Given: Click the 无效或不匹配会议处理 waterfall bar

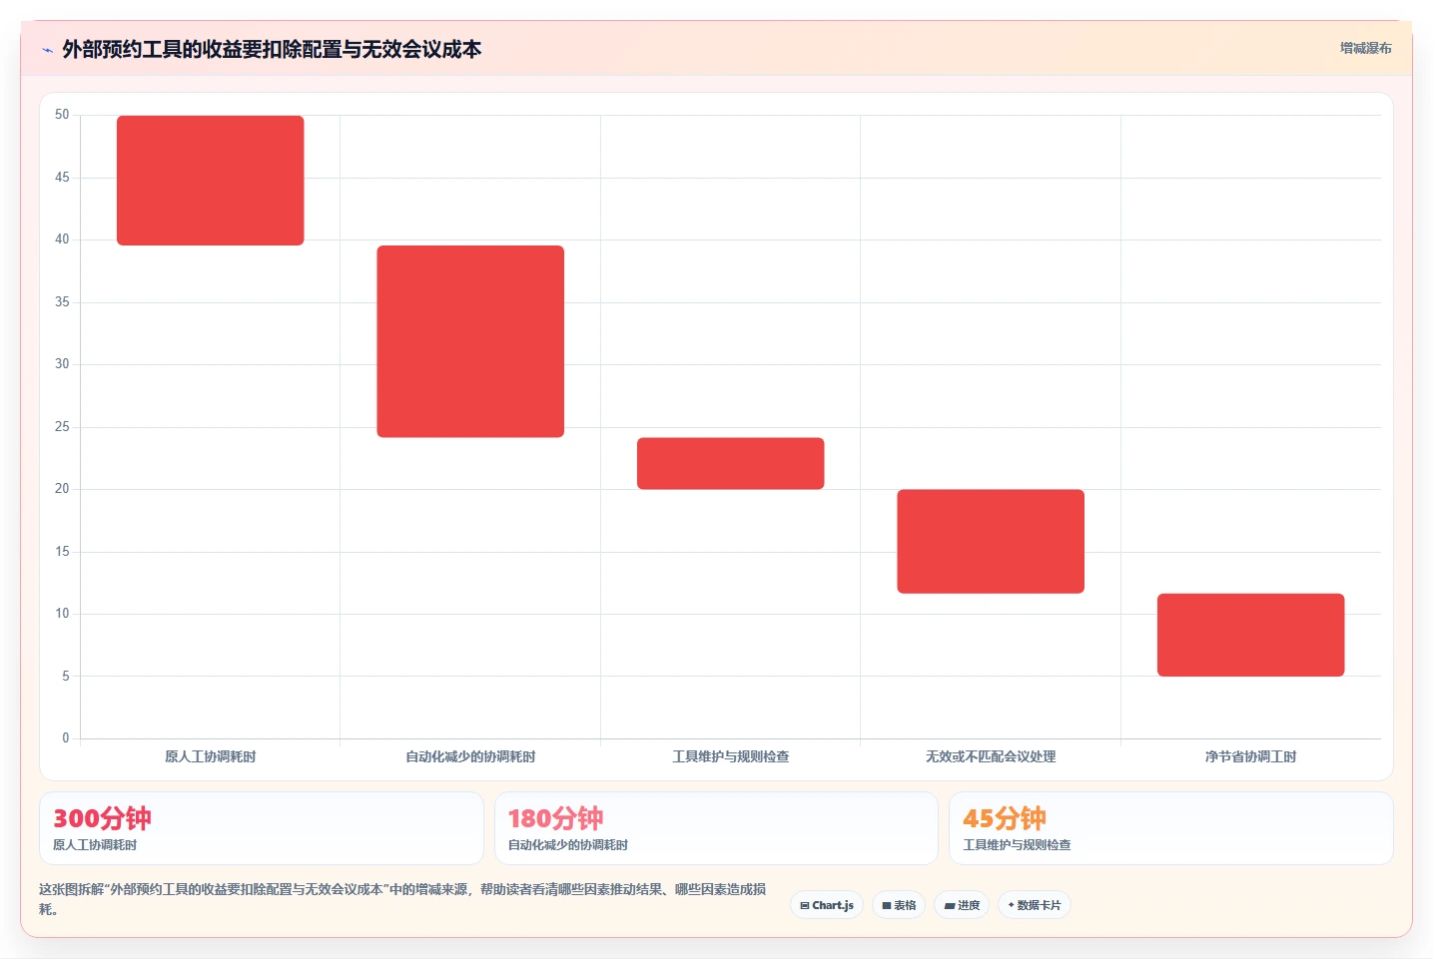Looking at the screenshot, I should click(x=991, y=541).
